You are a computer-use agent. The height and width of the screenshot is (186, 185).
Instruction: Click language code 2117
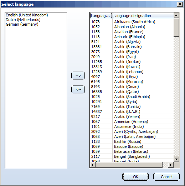point(96,156)
